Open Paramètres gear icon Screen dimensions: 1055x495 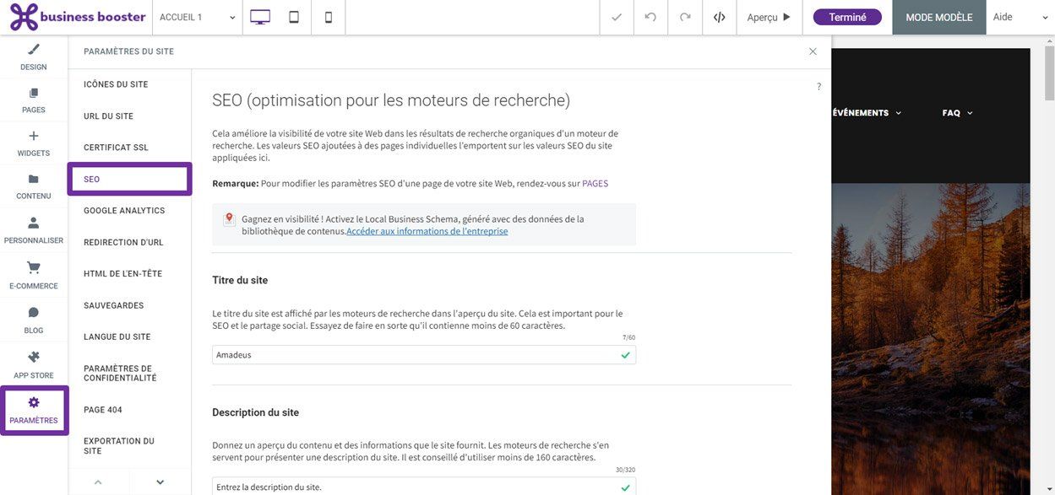[34, 402]
